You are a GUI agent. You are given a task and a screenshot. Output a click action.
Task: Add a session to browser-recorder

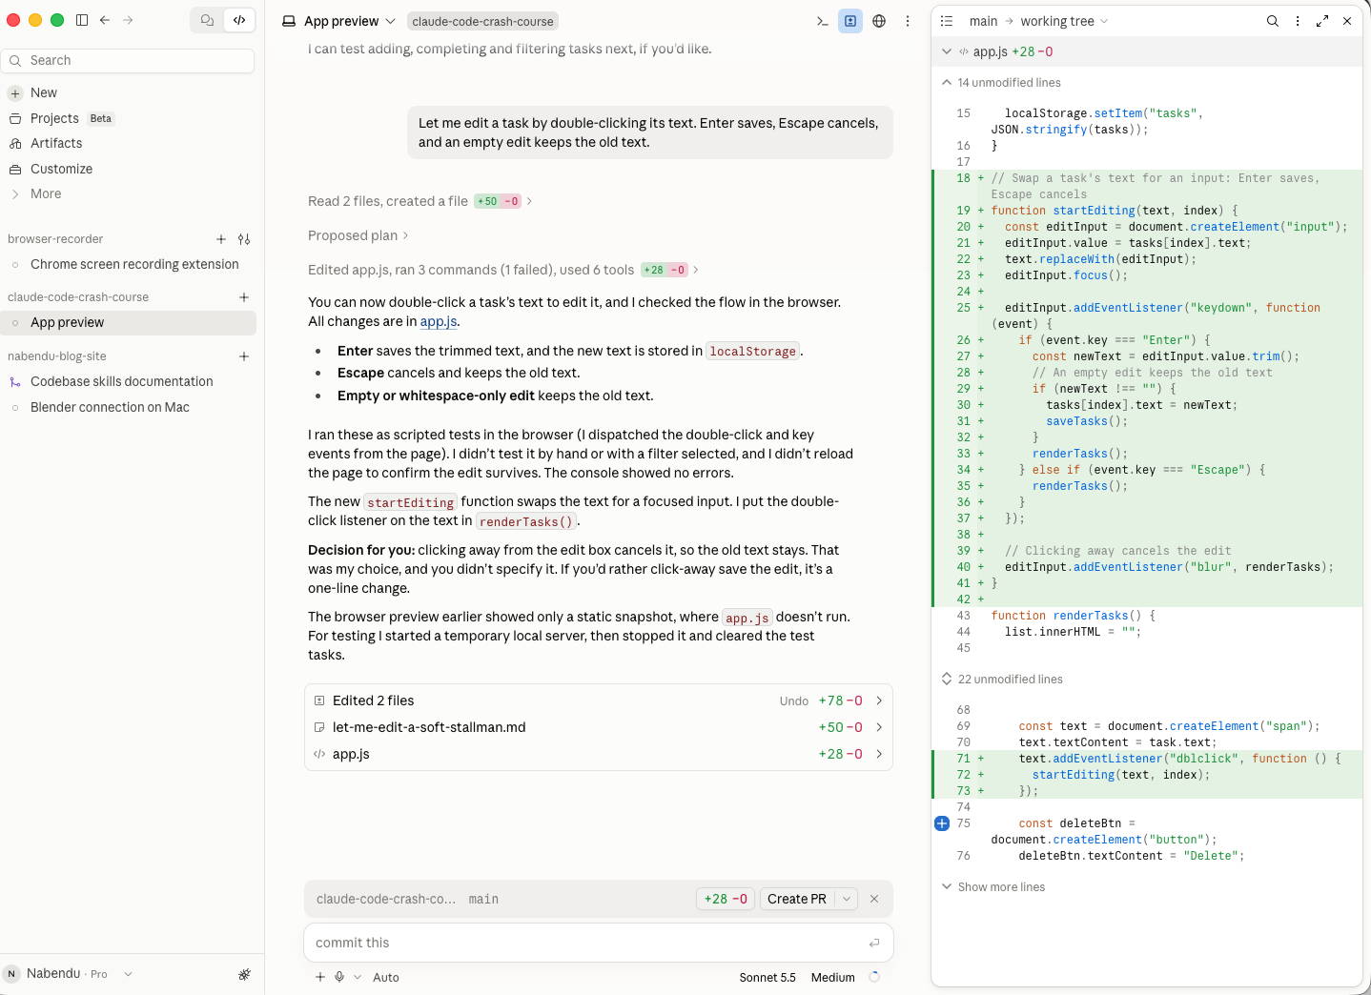221,239
